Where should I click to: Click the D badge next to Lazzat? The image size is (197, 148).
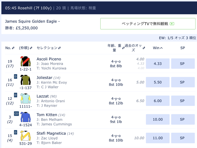15,95
